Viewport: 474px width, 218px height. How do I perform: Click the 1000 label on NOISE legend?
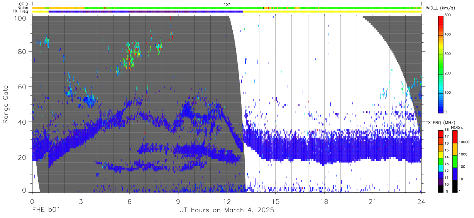pyautogui.click(x=463, y=155)
